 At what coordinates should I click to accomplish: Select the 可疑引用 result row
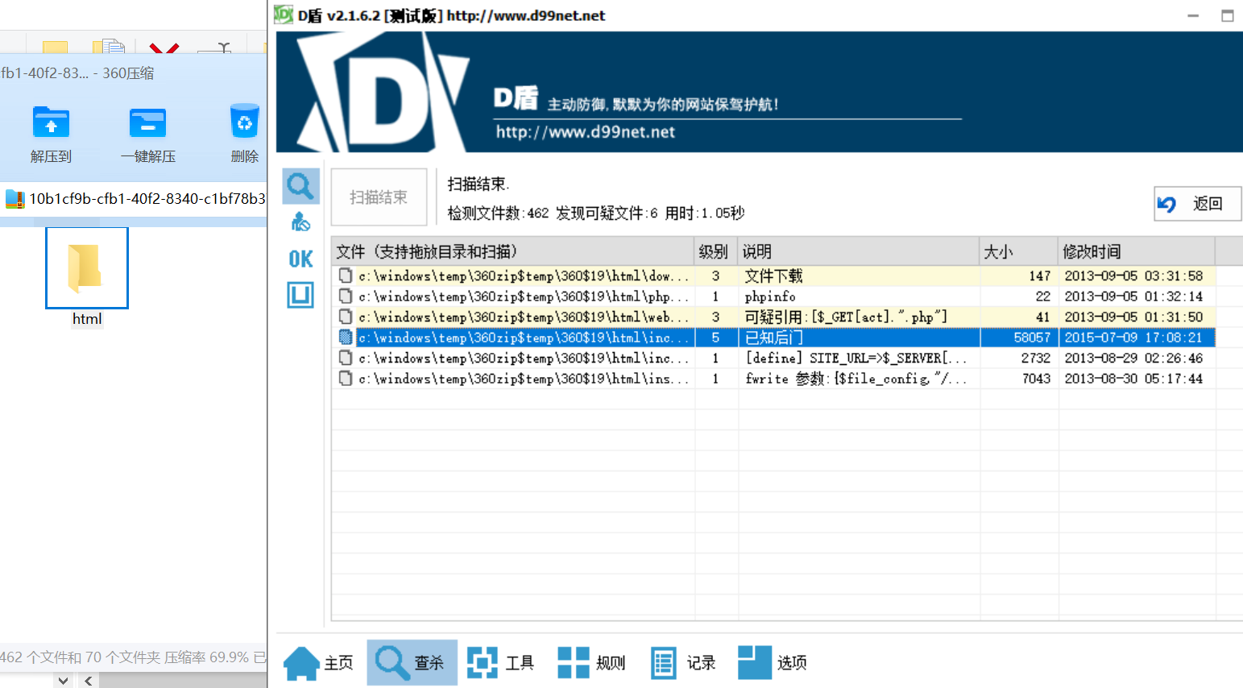click(773, 317)
